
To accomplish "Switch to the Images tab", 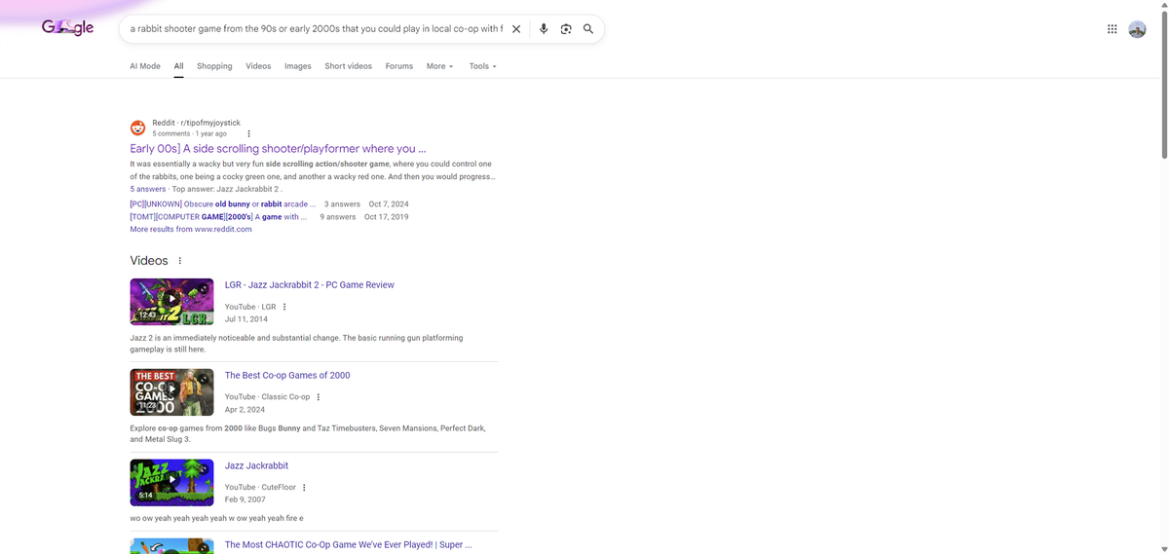I will pyautogui.click(x=298, y=66).
